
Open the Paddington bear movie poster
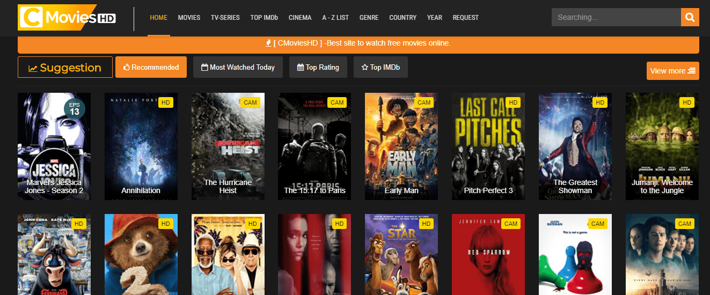tap(141, 255)
